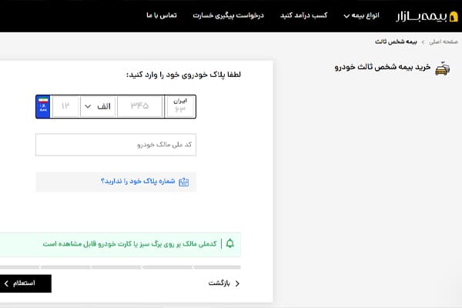The image size is (462, 308).
Task: Click the three-digit 345 plate field
Action: tap(139, 106)
